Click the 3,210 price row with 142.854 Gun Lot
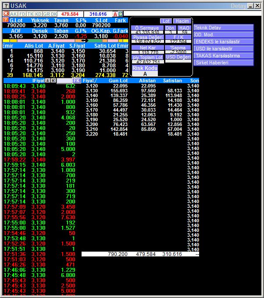Image resolution: width=264 pixels, height=298 pixels. pos(140,129)
